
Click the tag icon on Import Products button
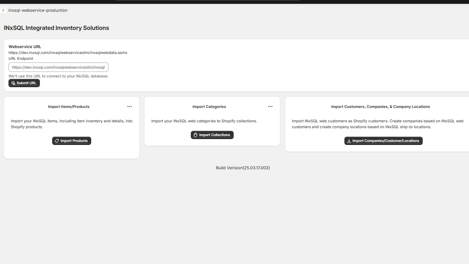[57, 141]
